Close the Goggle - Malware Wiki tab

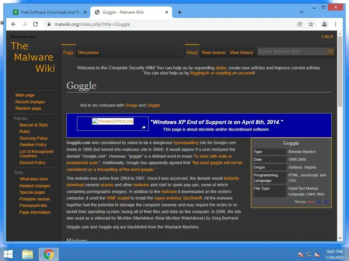click(x=166, y=12)
